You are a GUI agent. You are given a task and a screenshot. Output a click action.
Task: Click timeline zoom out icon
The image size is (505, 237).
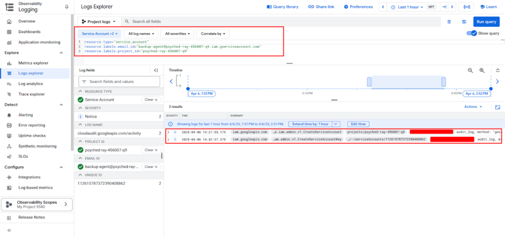click(x=470, y=70)
